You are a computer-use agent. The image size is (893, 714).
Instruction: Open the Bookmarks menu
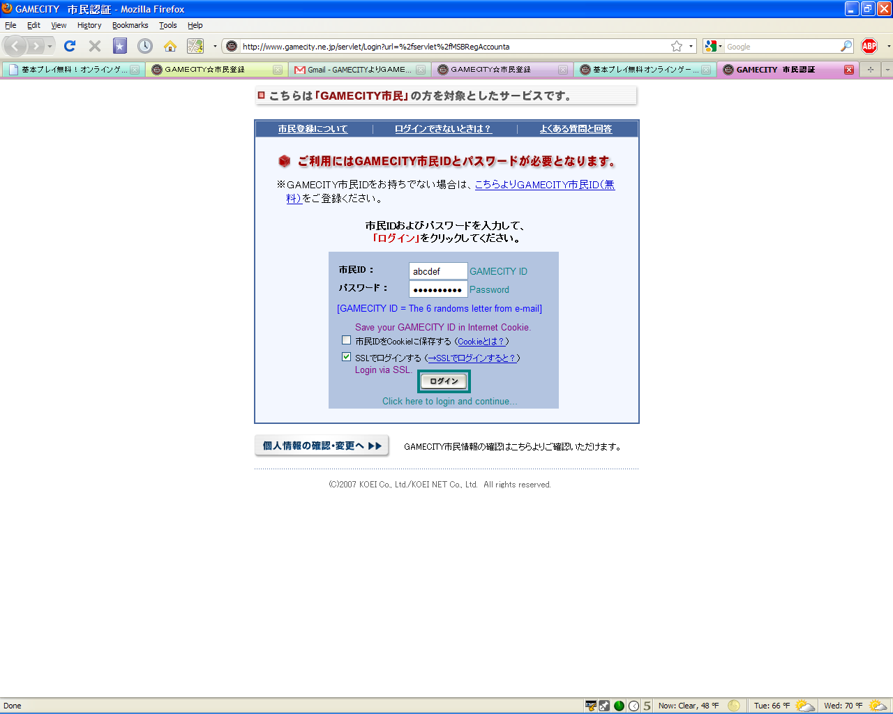tap(130, 25)
